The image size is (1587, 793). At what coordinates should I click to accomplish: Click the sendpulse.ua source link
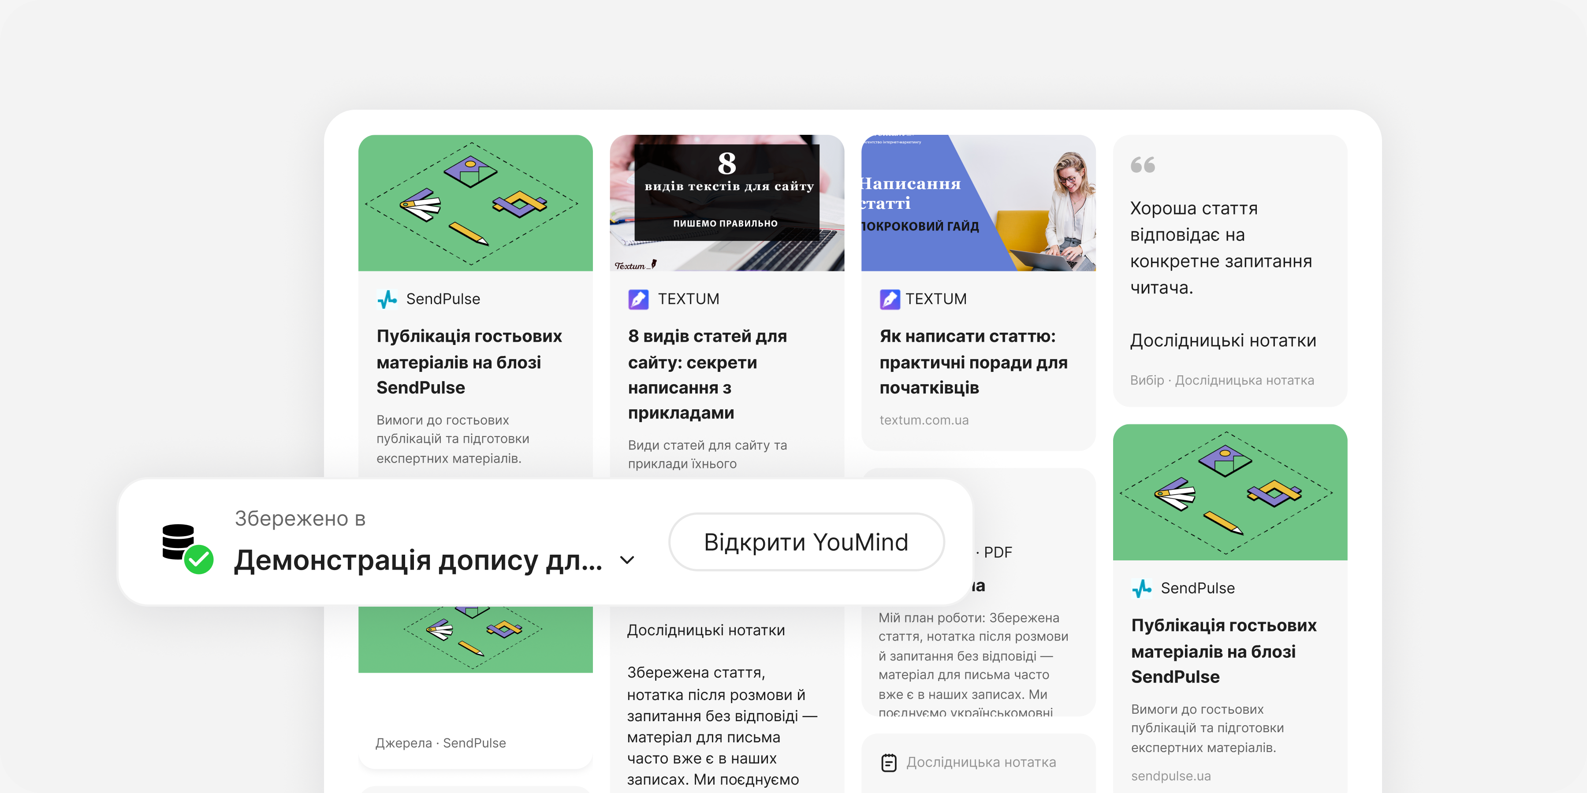click(1170, 776)
